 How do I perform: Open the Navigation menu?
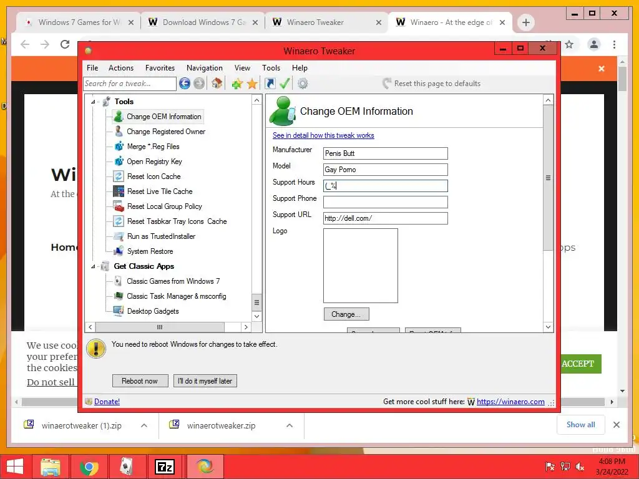click(x=205, y=68)
